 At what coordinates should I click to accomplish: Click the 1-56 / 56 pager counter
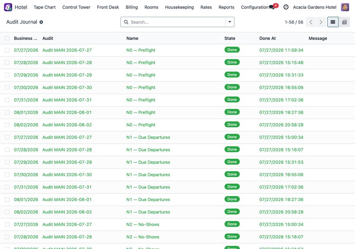[x=294, y=22]
